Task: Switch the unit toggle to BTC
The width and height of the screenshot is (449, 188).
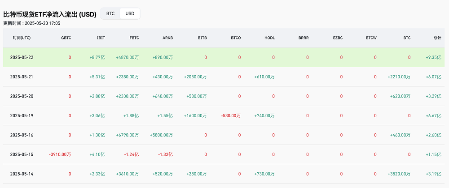Action: 110,13
